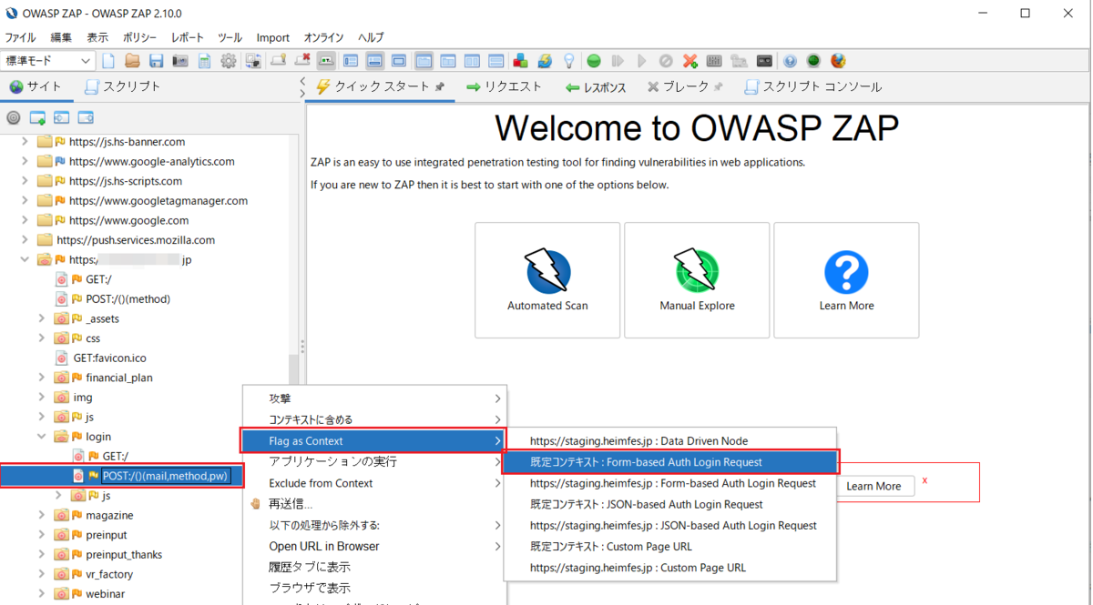Switch to the レスポンス tab
Viewport: 1093px width, 605px height.
(596, 87)
